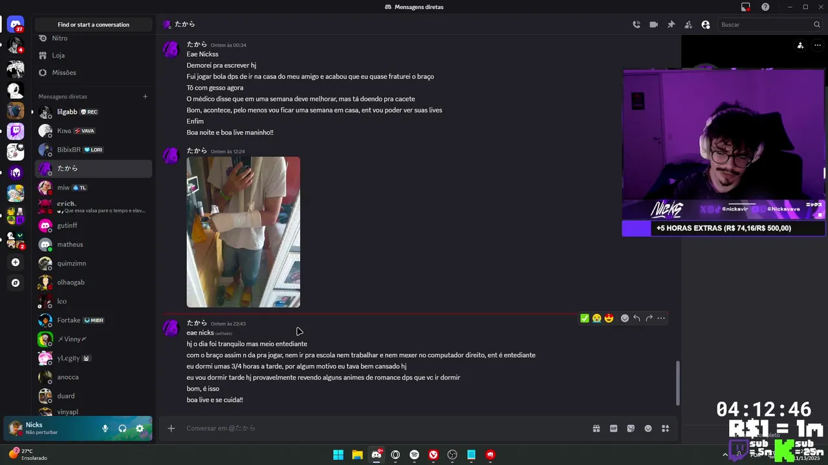Open たから avatar on first message
The width and height of the screenshot is (828, 465).
(171, 50)
